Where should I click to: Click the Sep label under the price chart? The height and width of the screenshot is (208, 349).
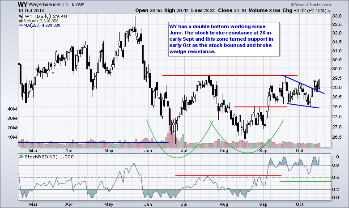coord(263,151)
